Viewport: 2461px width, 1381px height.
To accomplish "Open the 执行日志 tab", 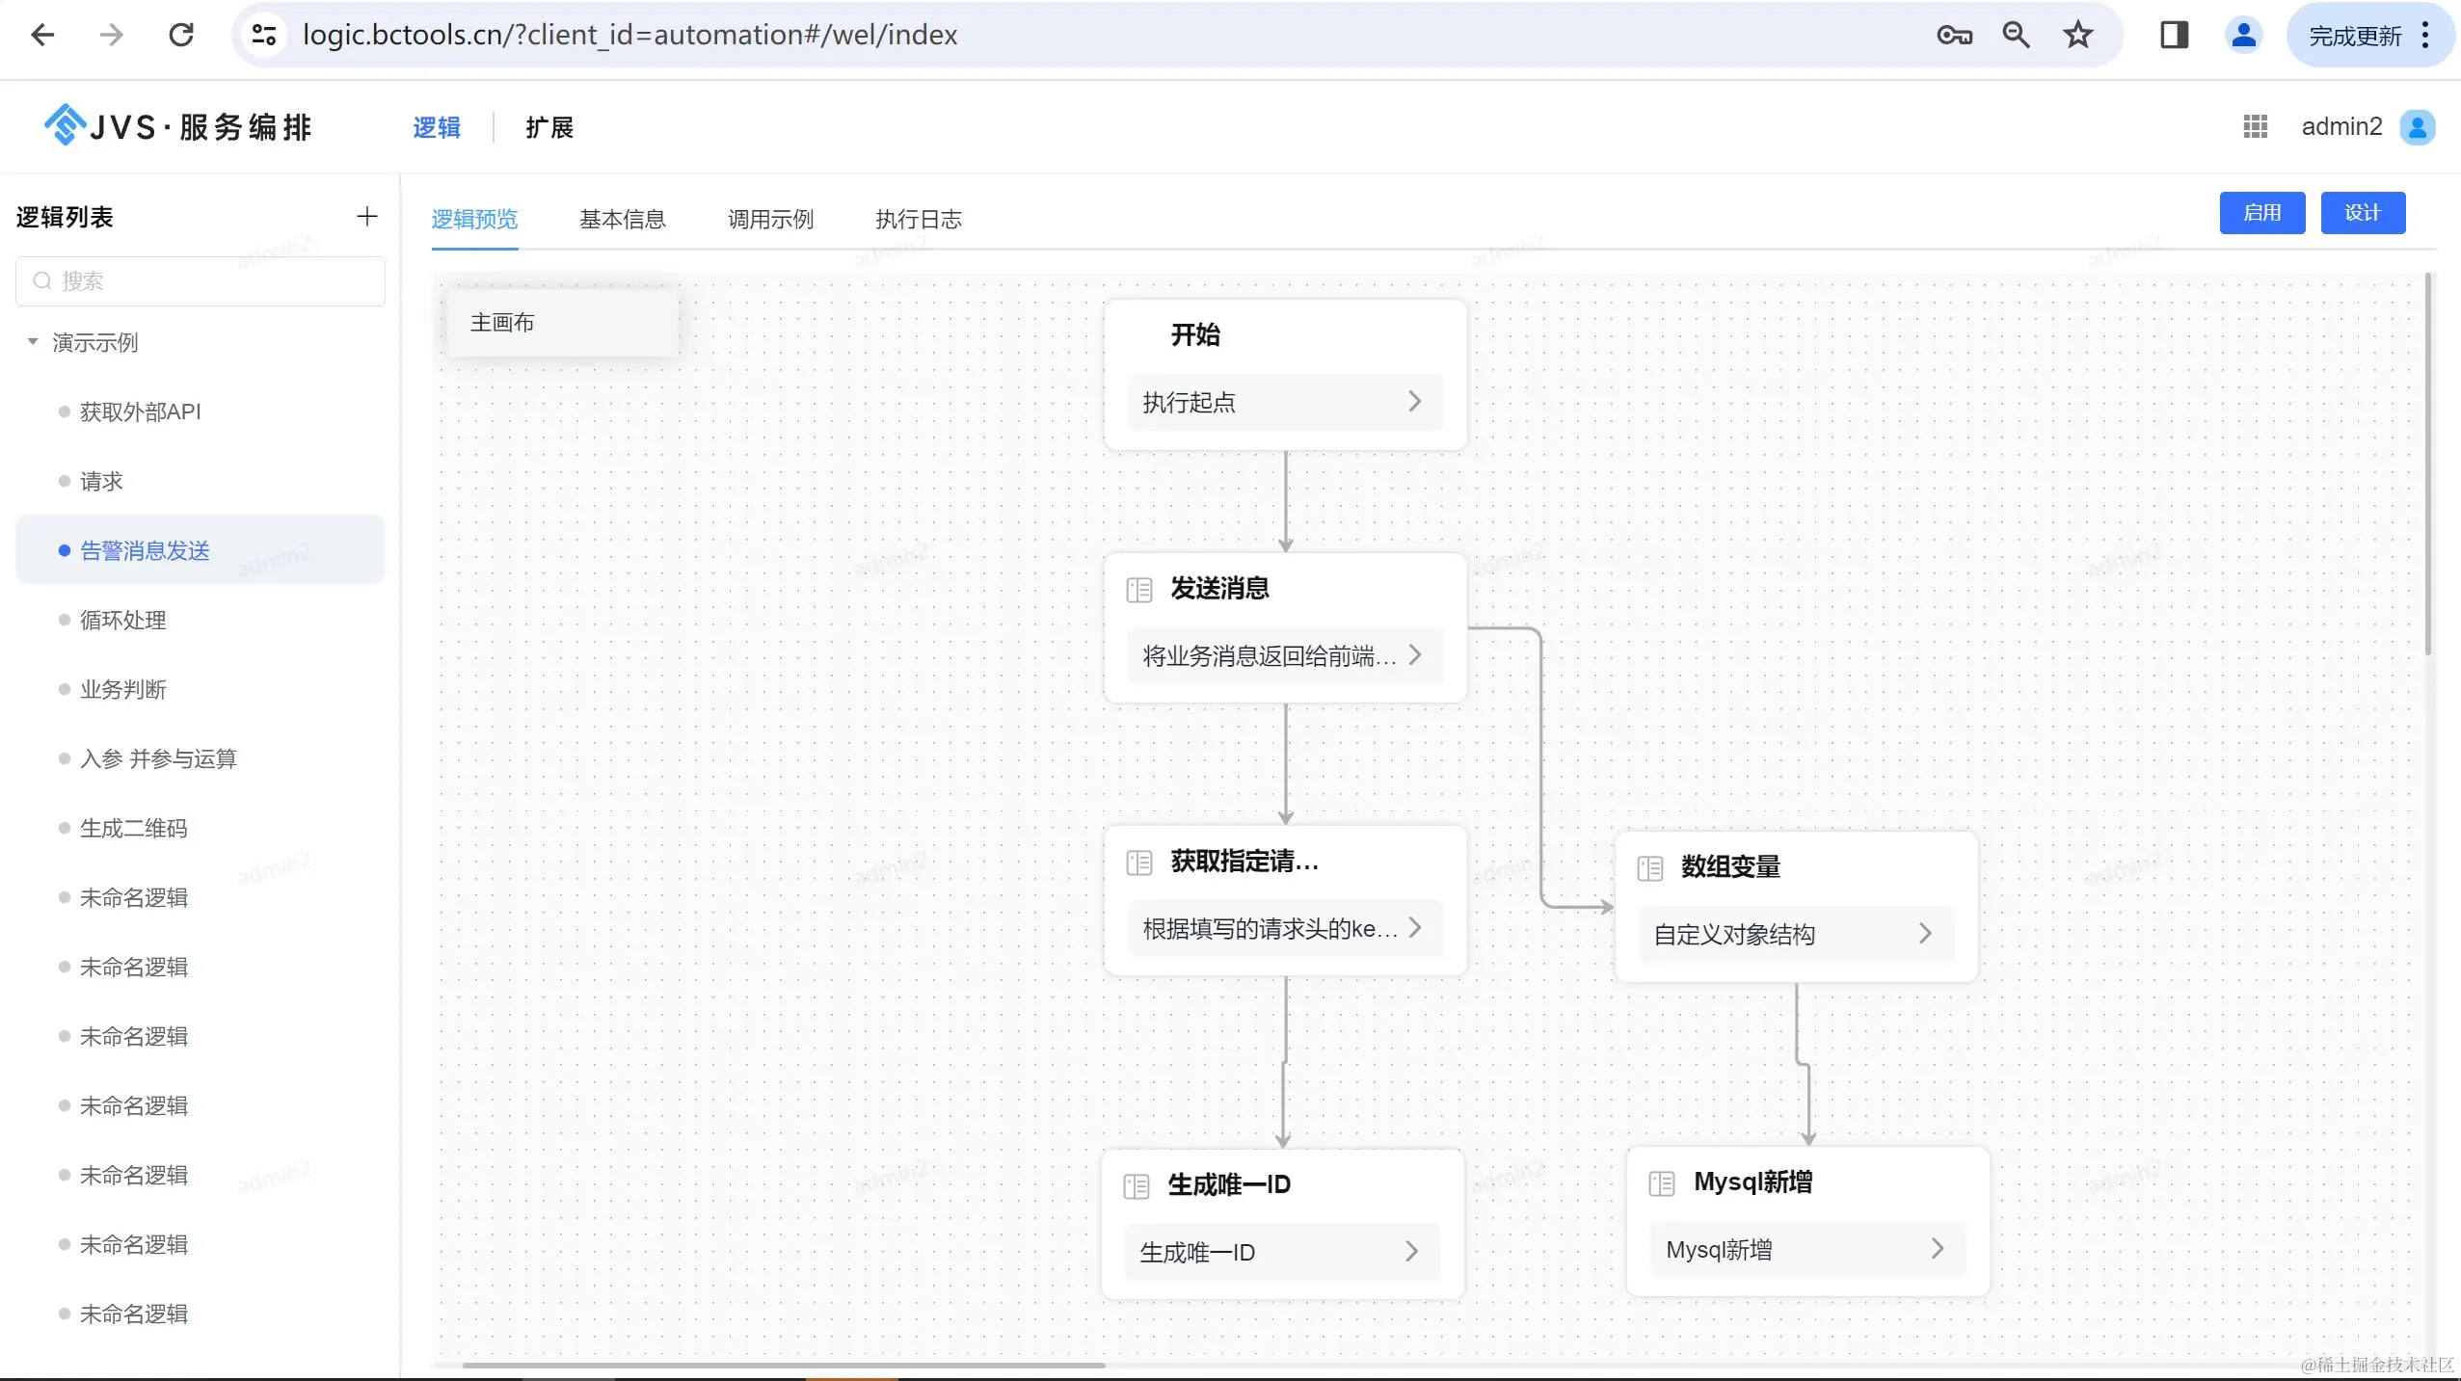I will pos(918,219).
